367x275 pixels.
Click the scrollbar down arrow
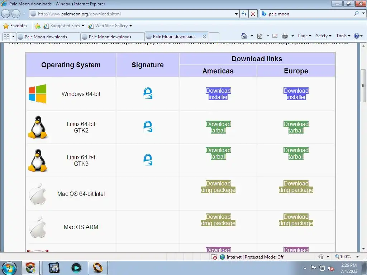click(363, 249)
